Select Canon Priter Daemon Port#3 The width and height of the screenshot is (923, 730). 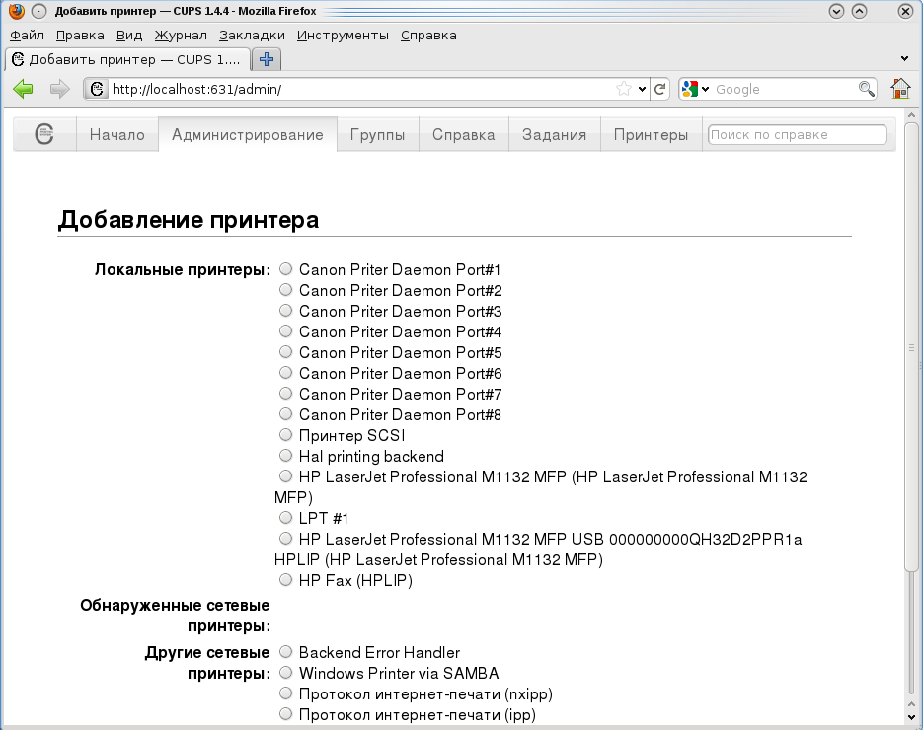click(x=285, y=310)
